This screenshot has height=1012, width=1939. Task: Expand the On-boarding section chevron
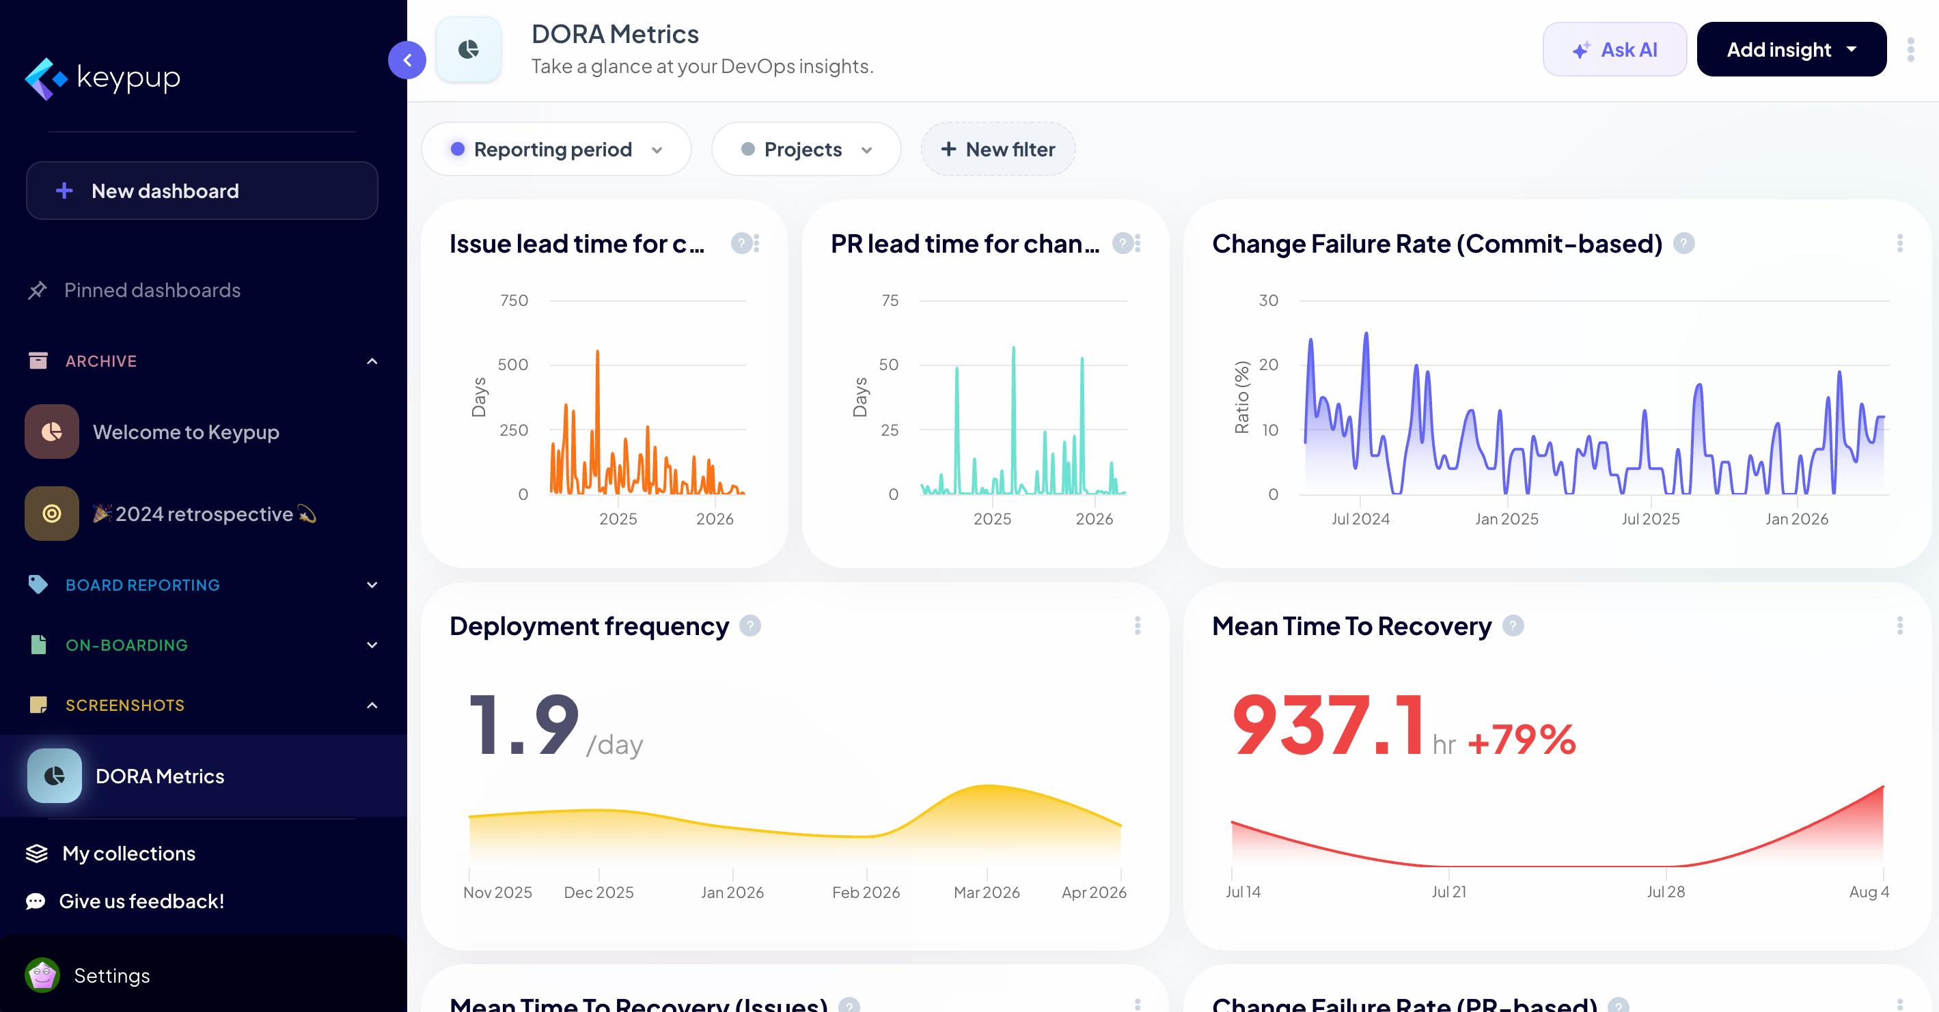[372, 645]
